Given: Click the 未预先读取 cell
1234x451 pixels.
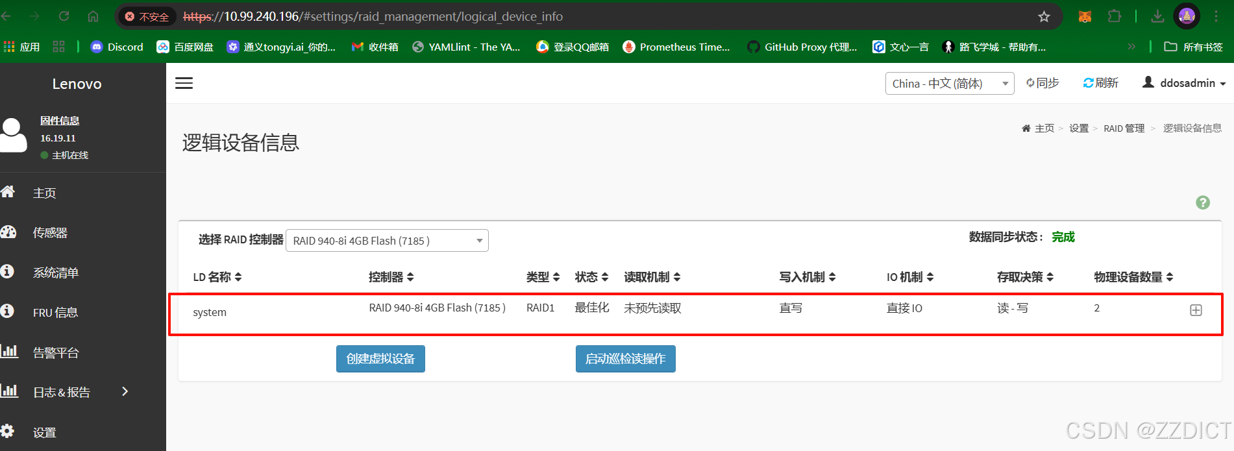Looking at the screenshot, I should point(653,308).
